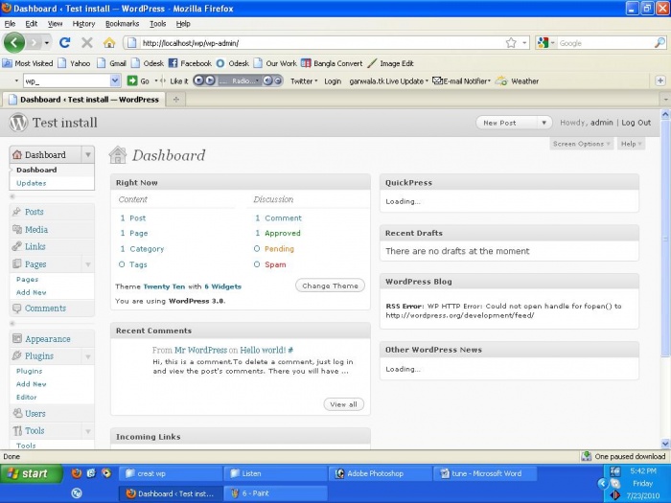Click the Spam comments link
Image resolution: width=671 pixels, height=503 pixels.
[x=275, y=264]
